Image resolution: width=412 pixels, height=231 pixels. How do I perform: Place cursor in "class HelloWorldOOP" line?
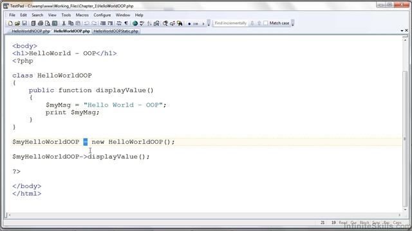pos(51,76)
